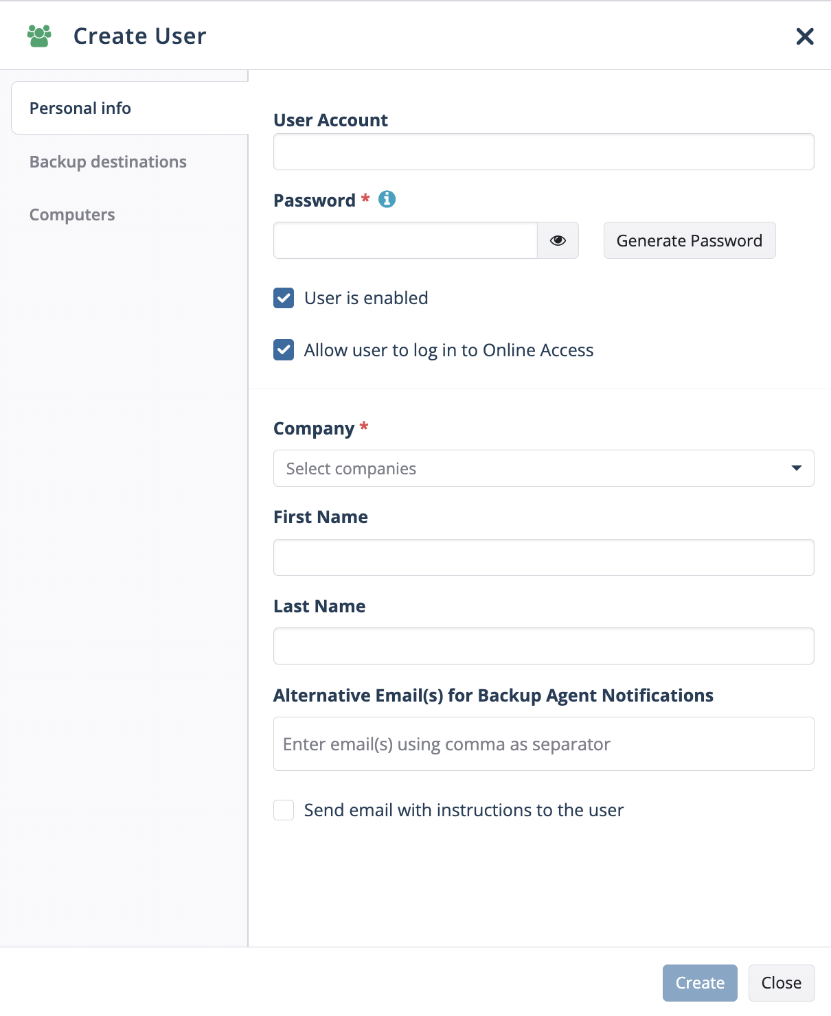Image resolution: width=831 pixels, height=1016 pixels.
Task: Click the Company dropdown arrow
Action: point(797,468)
